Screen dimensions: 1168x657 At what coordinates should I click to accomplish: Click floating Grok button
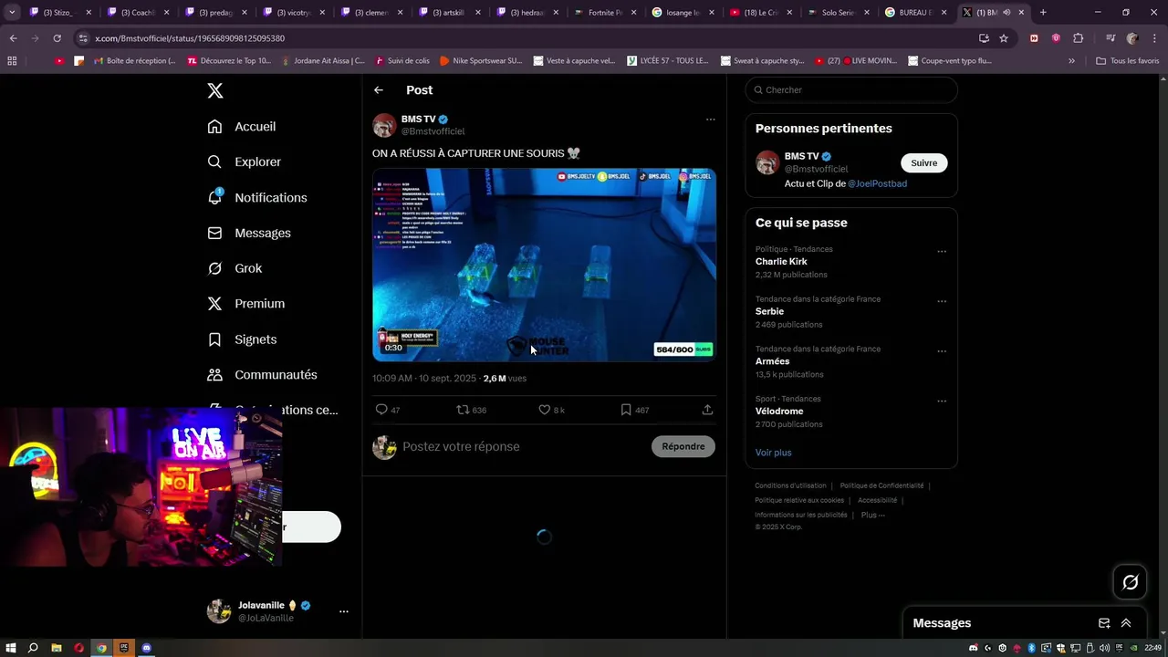pos(1130,582)
